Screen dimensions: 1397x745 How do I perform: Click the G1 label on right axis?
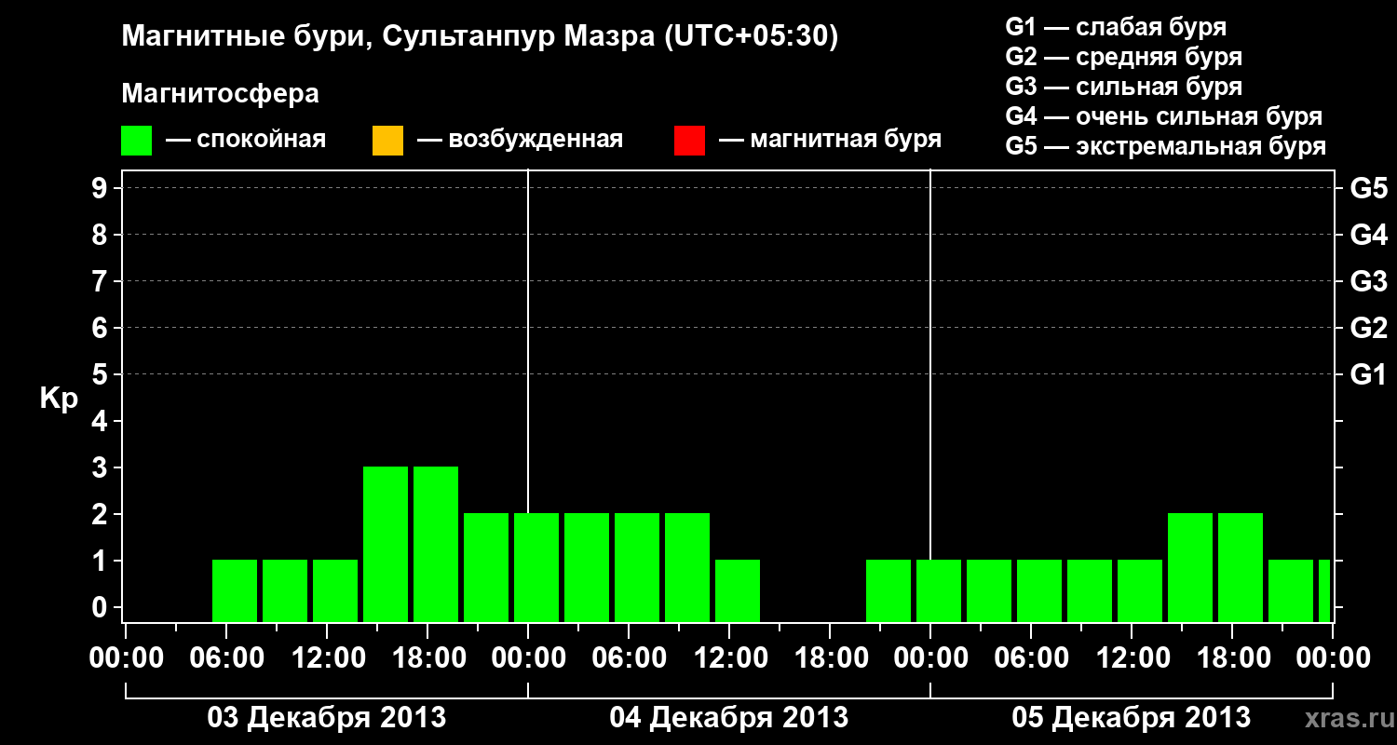(x=1369, y=374)
